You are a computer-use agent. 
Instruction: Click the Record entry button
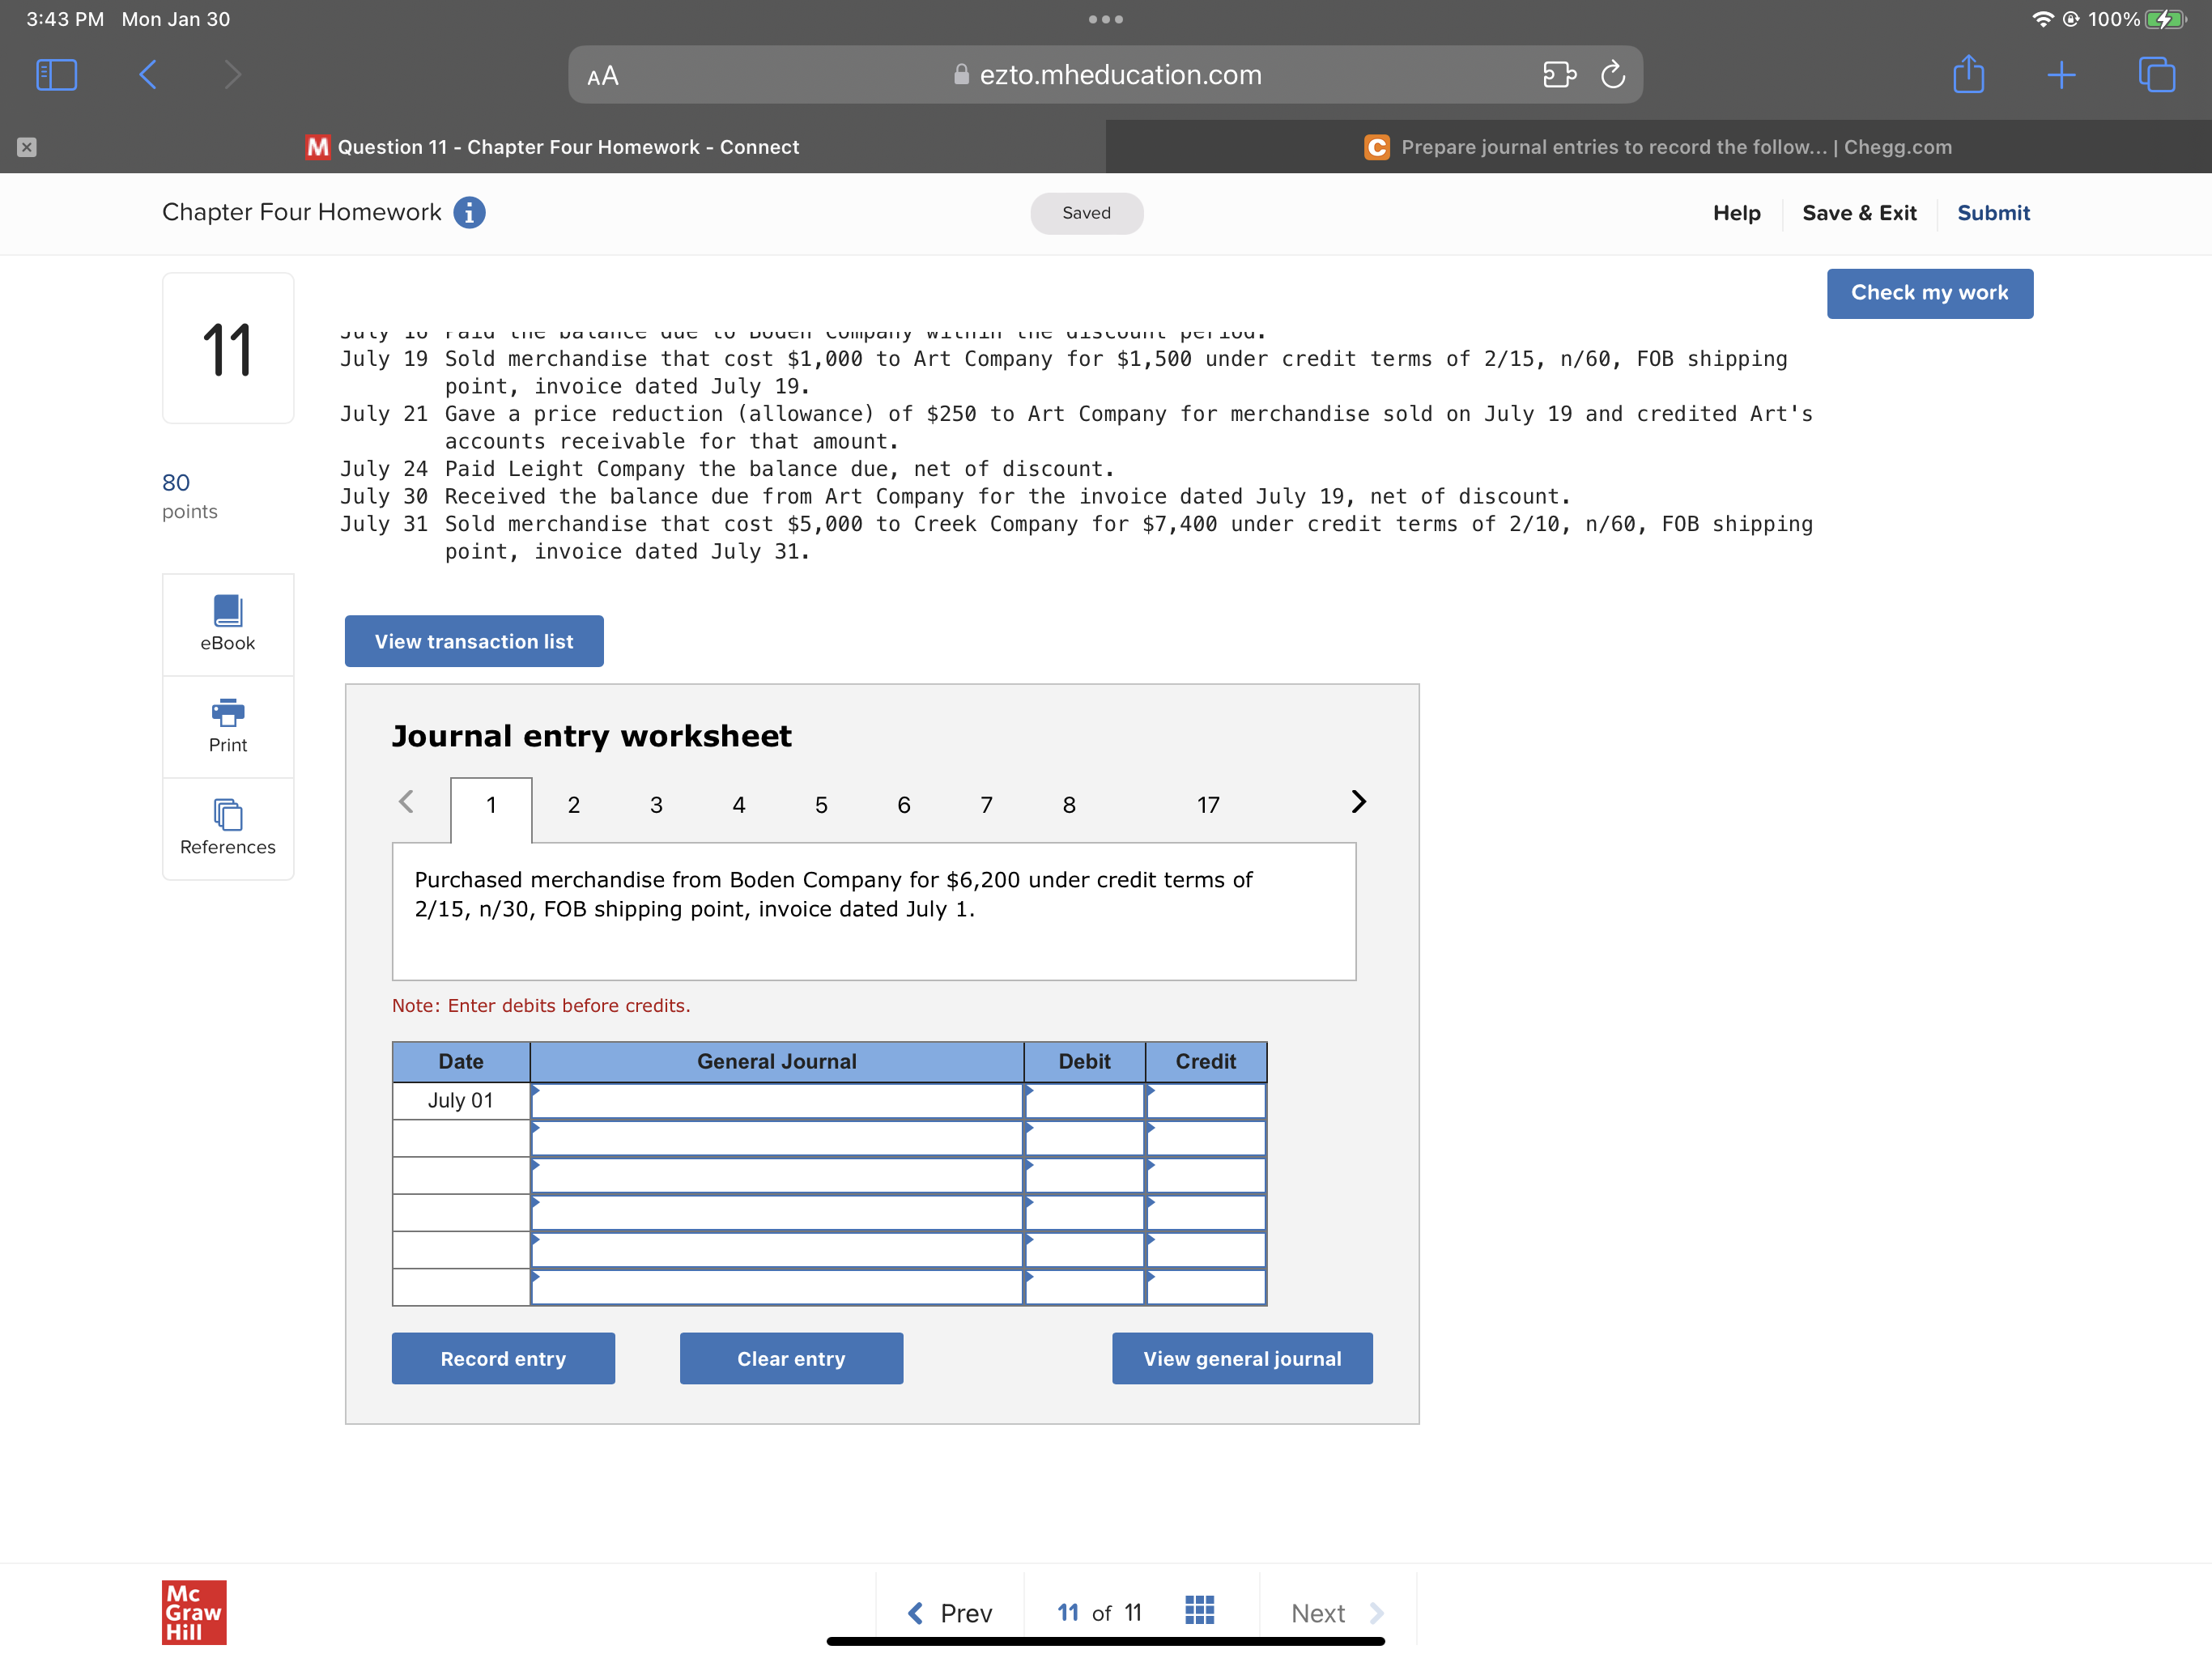pyautogui.click(x=503, y=1358)
